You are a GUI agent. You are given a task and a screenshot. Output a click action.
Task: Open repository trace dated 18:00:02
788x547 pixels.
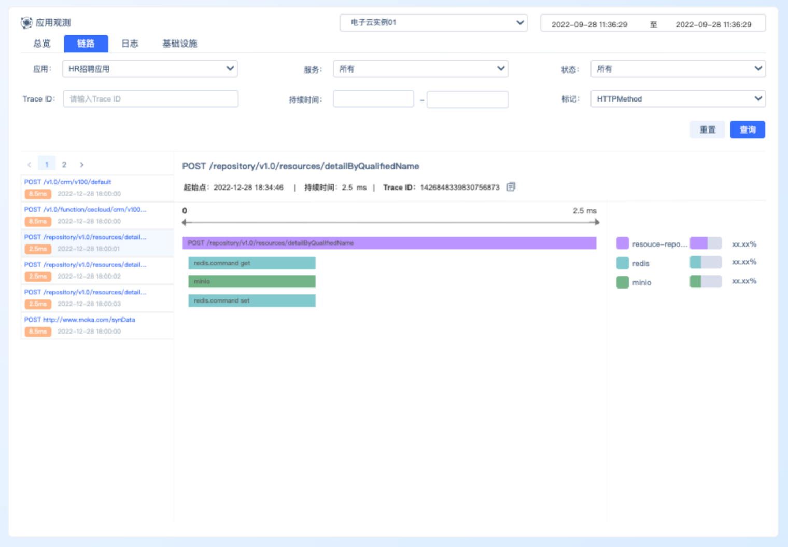97,270
